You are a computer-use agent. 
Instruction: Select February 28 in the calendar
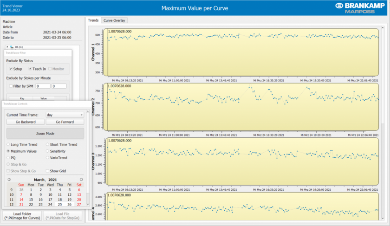(x=21, y=190)
